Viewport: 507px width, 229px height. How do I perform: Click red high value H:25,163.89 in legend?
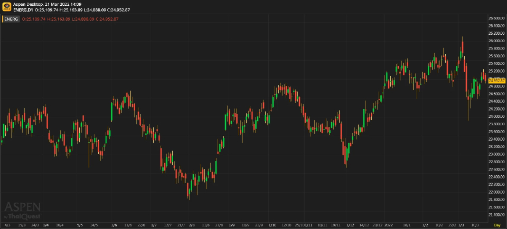59,19
